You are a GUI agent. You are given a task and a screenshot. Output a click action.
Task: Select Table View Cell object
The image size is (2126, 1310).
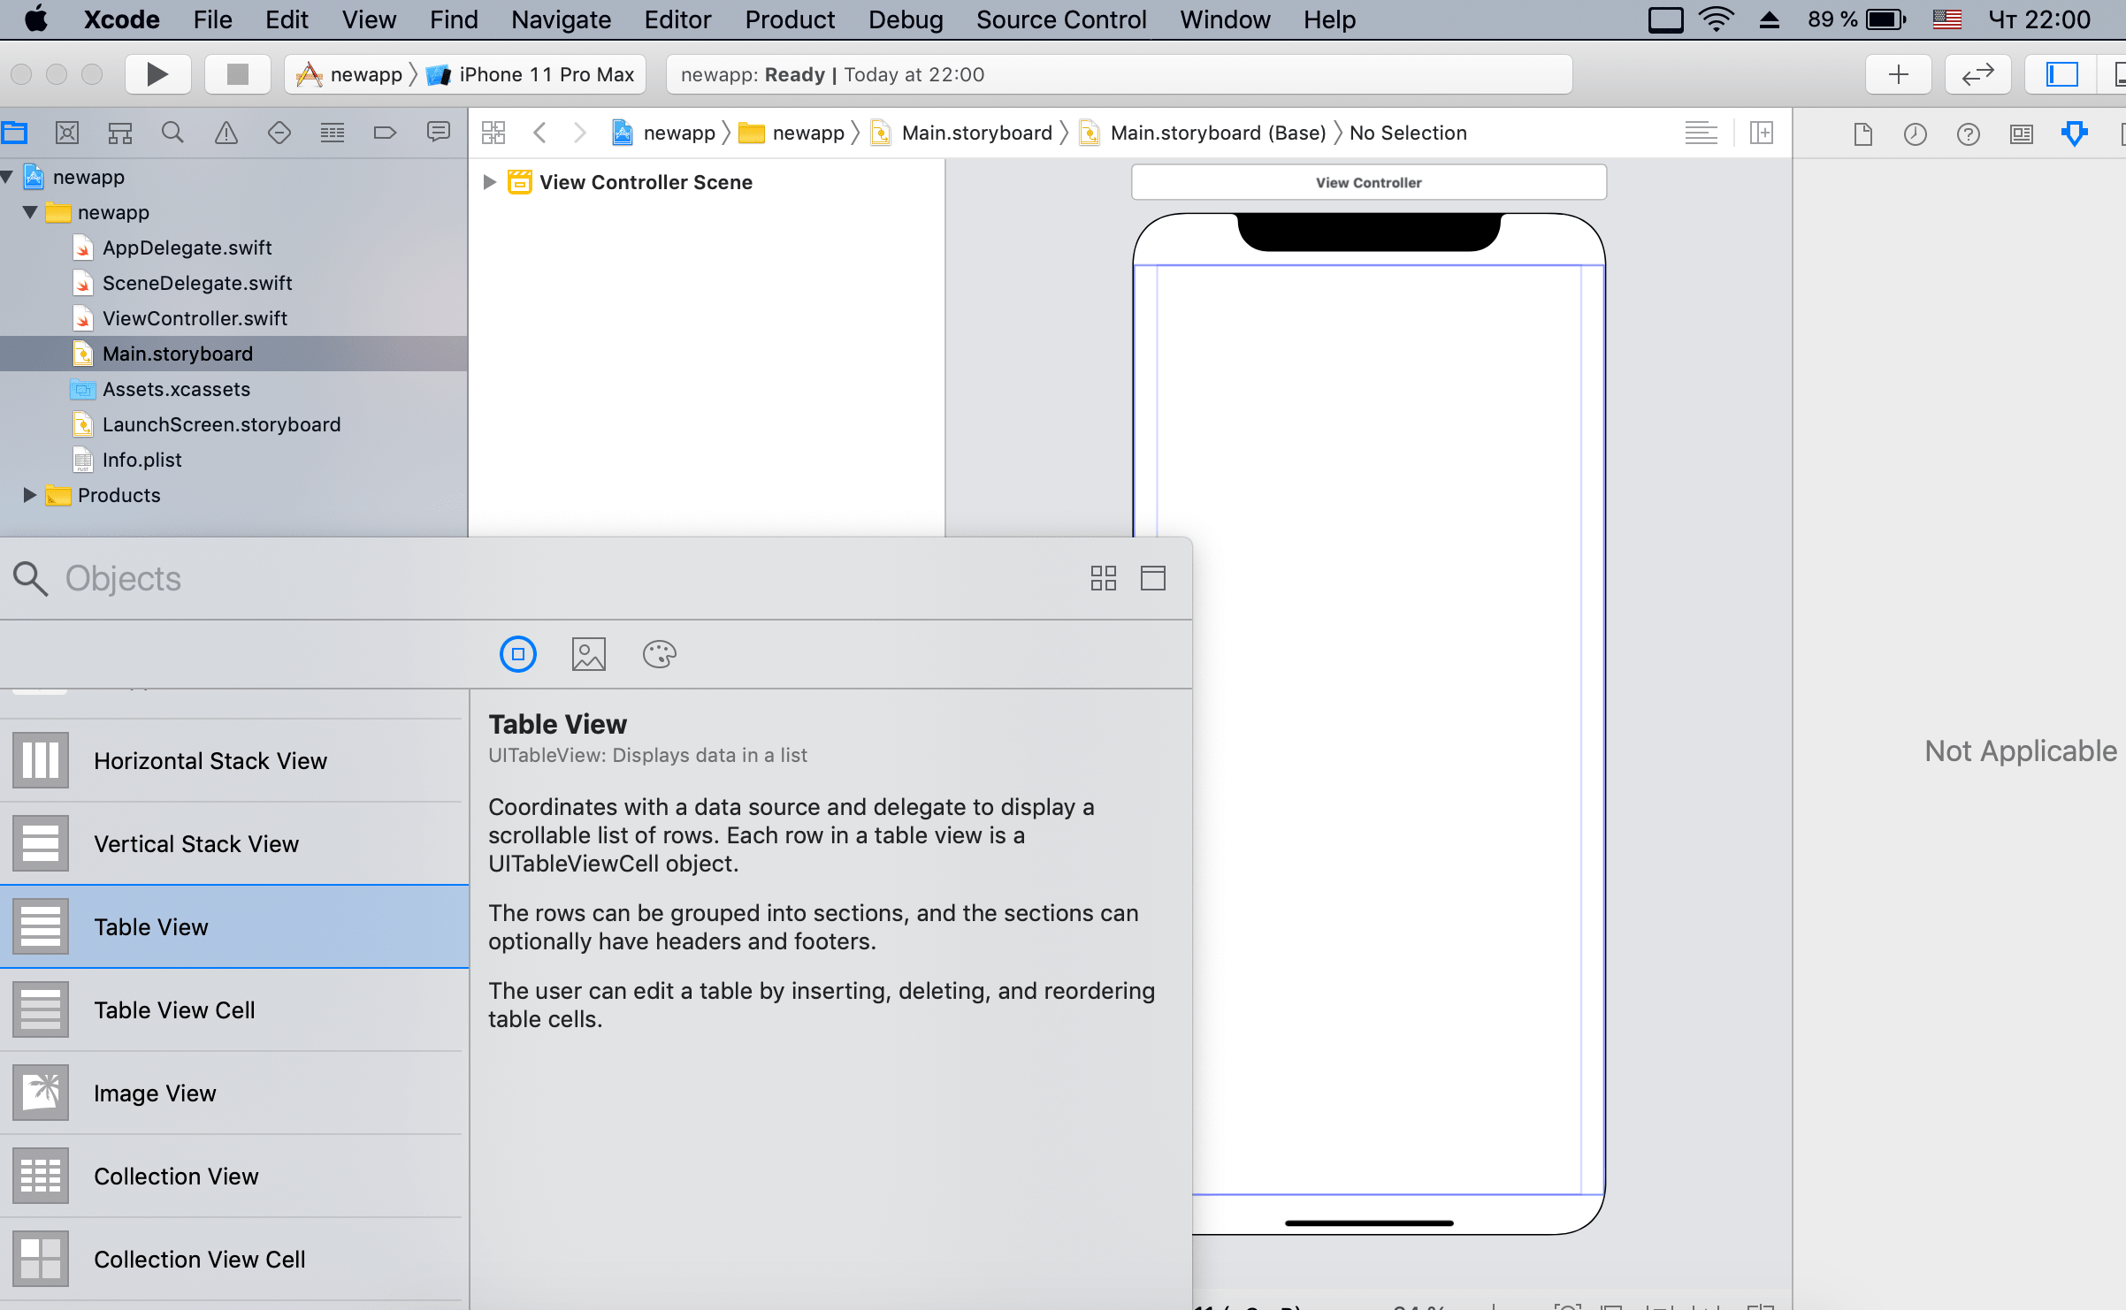(x=233, y=1009)
